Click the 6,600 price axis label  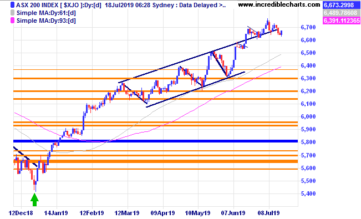tap(308, 40)
